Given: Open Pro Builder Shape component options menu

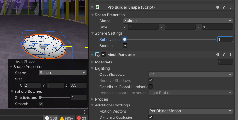Looking at the screenshot, I should tap(230, 7).
